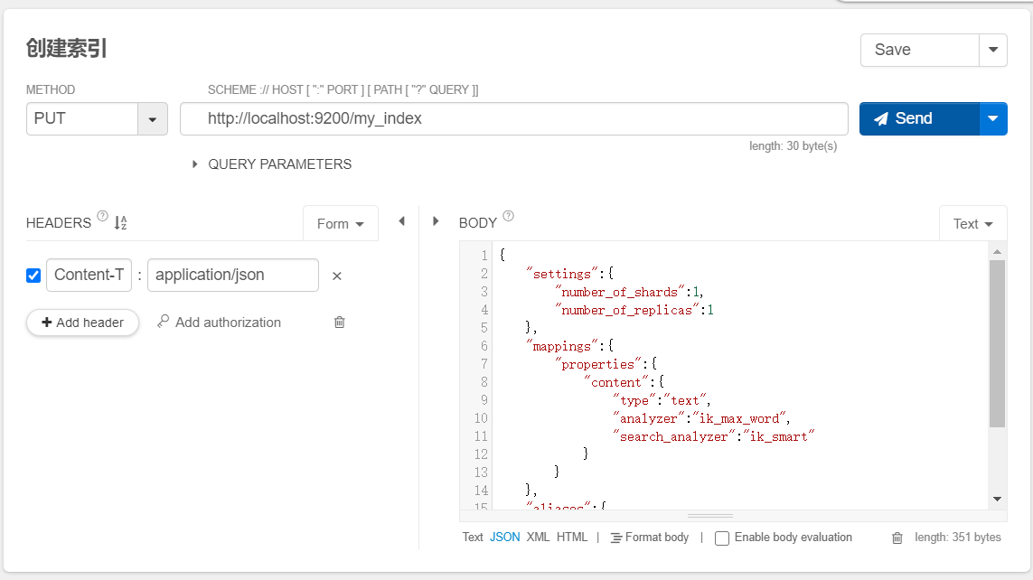
Task: Remove the Content-Type header with X icon
Action: 337,276
